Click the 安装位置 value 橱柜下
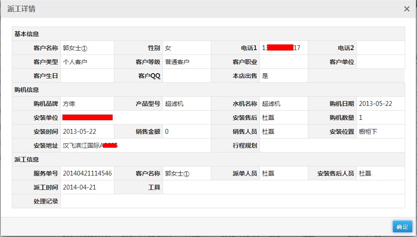Viewport: 417px width, 237px height. [x=368, y=132]
